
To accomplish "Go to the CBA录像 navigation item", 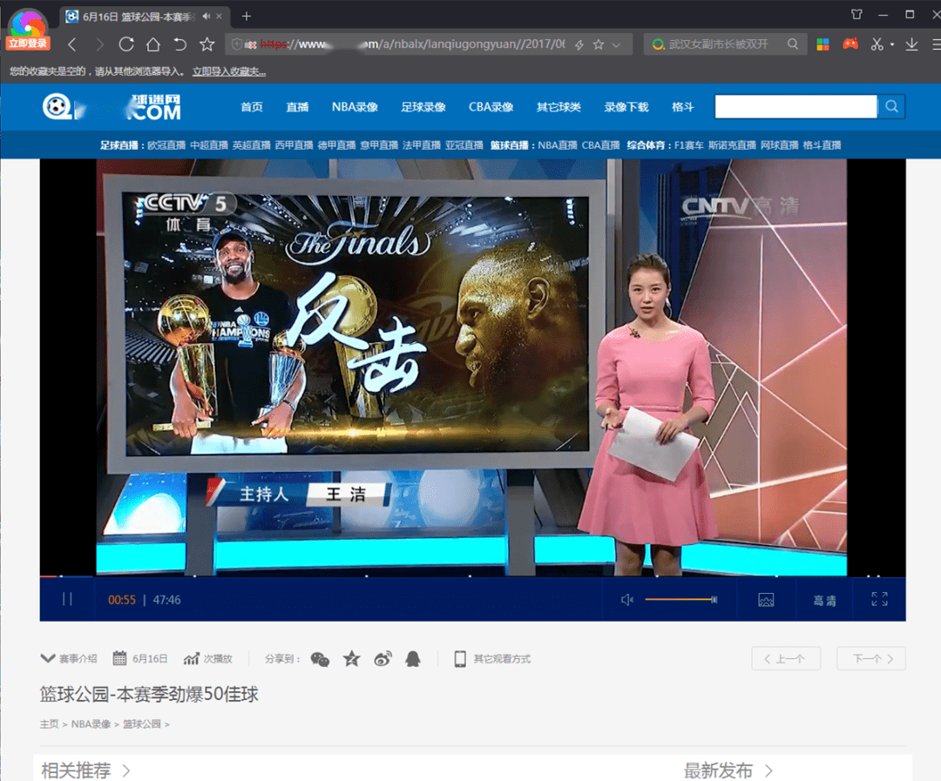I will 491,107.
